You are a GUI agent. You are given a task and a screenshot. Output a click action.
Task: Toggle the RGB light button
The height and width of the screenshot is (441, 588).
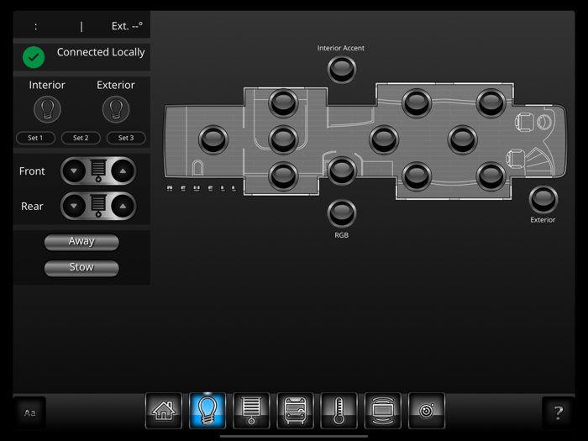pos(342,213)
